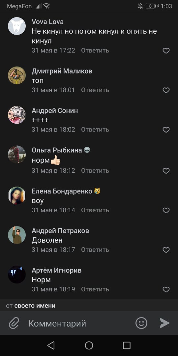Open emoji smiley picker
Image resolution: width=178 pixels, height=356 pixels.
[x=141, y=323]
